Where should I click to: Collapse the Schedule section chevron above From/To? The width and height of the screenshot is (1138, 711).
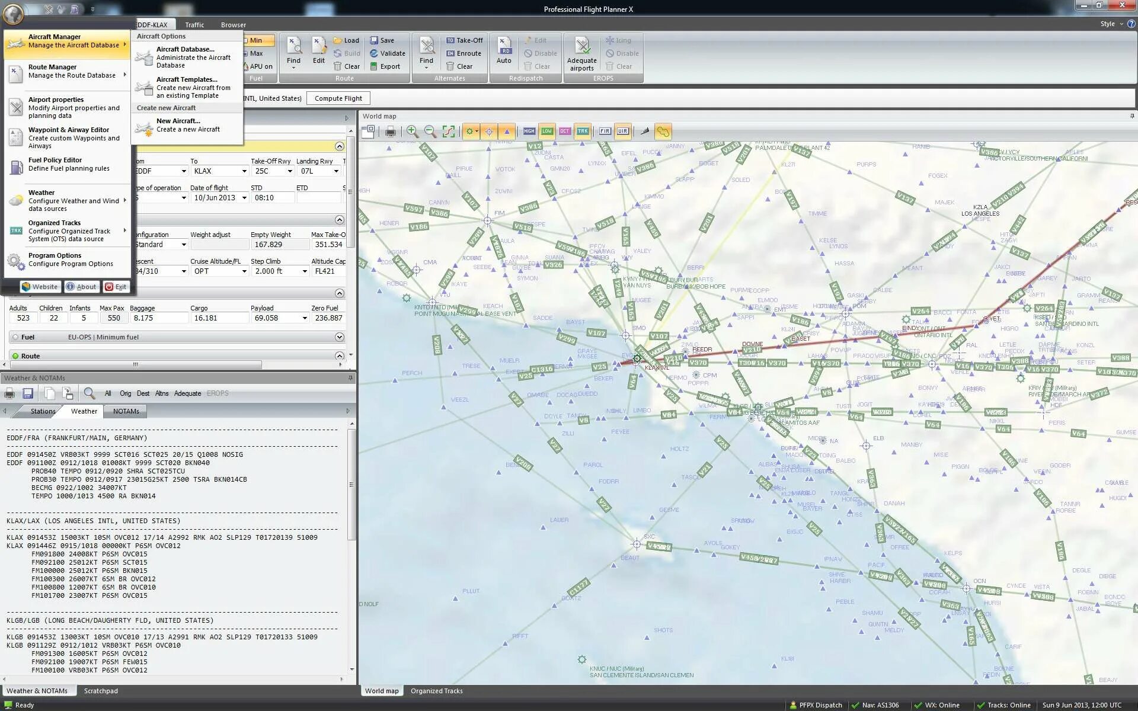(340, 146)
